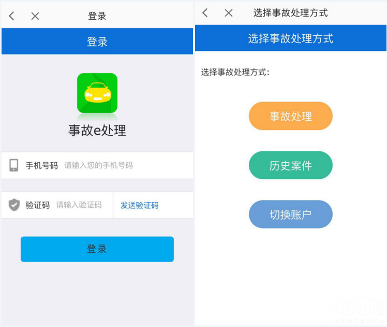This screenshot has height=327, width=387.
Task: Tap back arrow on login screen
Action: coord(11,16)
